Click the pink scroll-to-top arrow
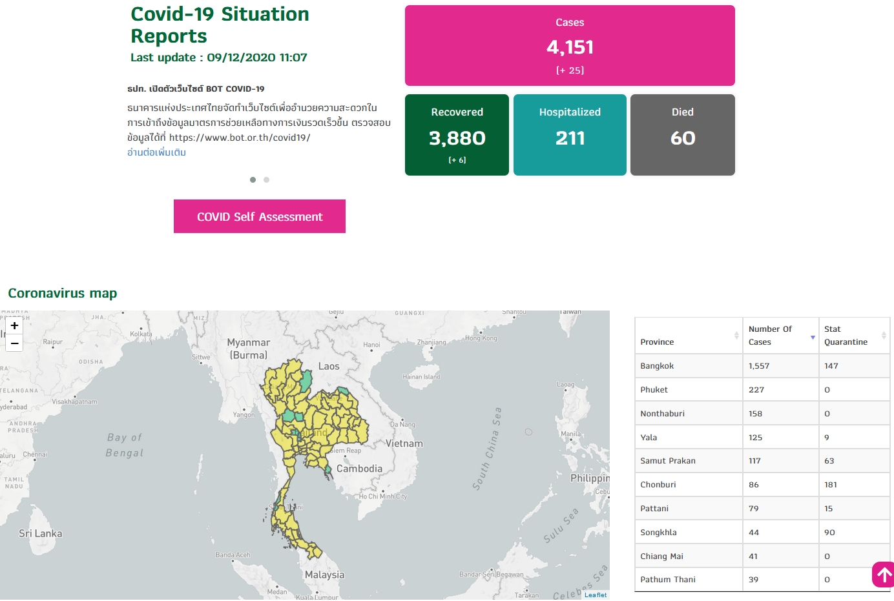 (x=883, y=575)
